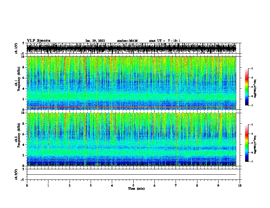Image resolution: width=270 pixels, height=208 pixels.
Task: Click the ch.3(V) flat-line plot
Action: [x=133, y=174]
